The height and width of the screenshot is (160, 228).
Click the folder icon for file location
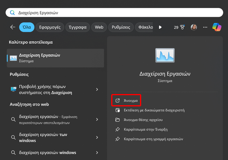118,120
